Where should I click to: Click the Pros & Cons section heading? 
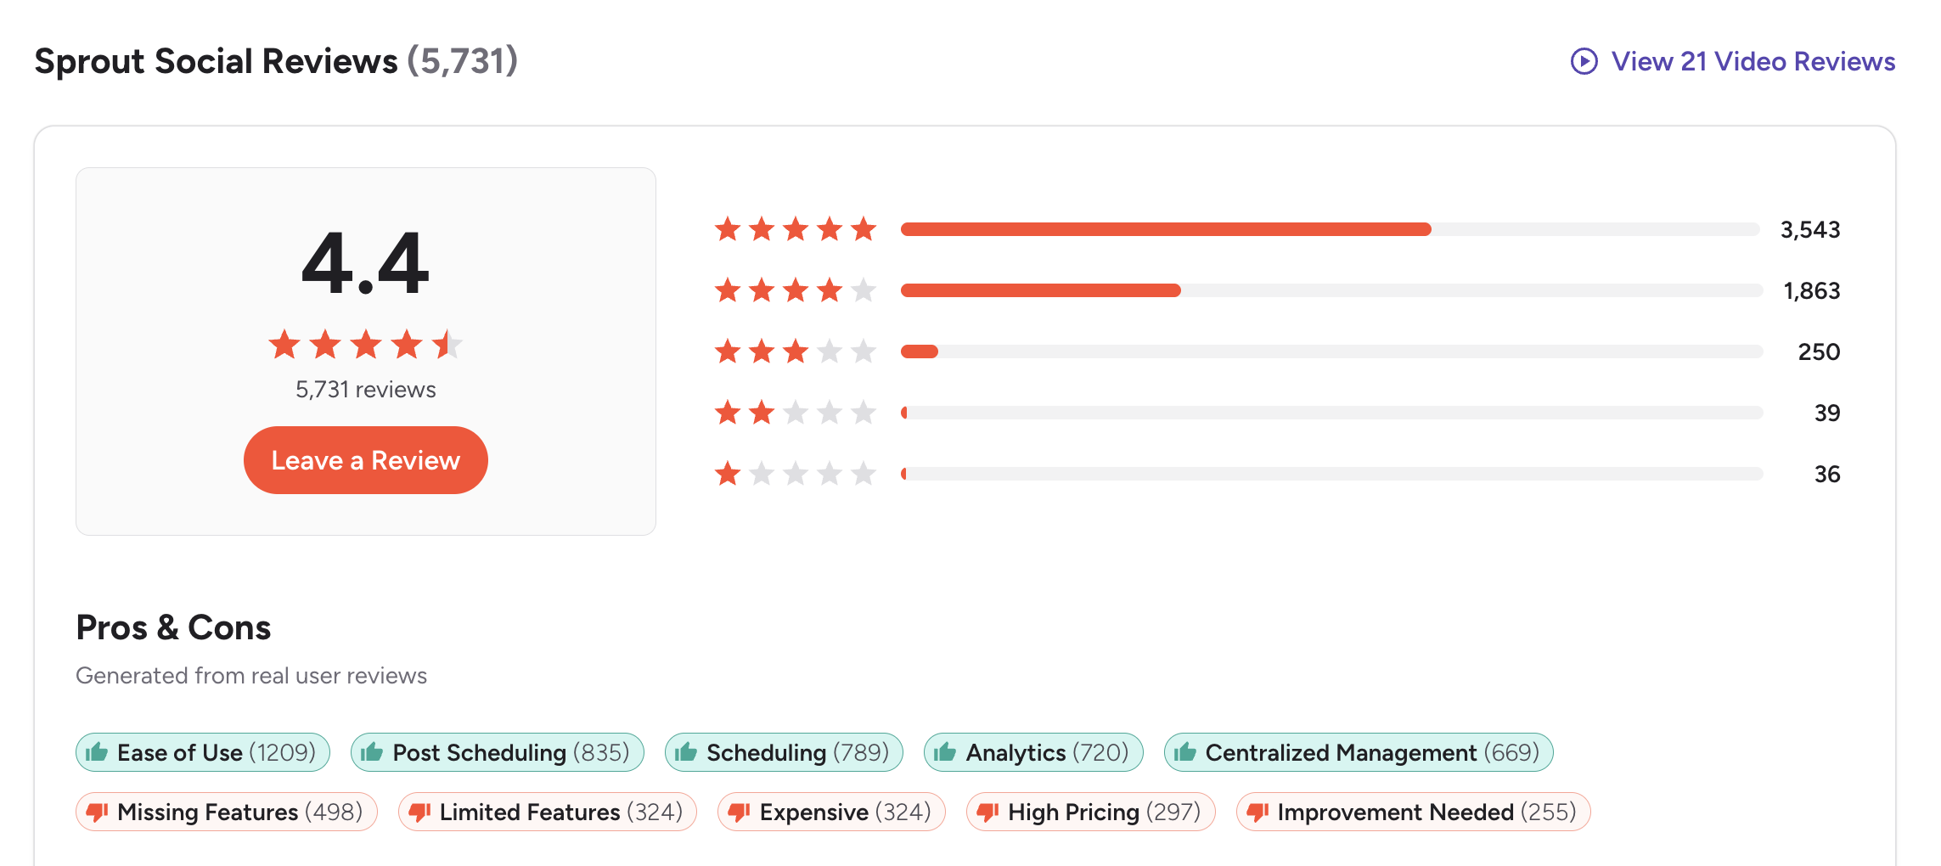coord(173,627)
